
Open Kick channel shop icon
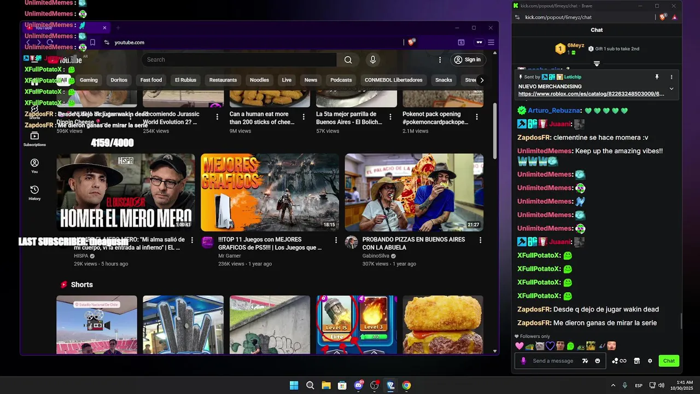pos(637,361)
